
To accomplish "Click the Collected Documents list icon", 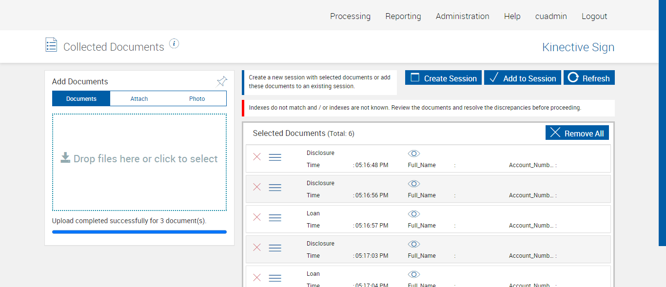I will [51, 45].
